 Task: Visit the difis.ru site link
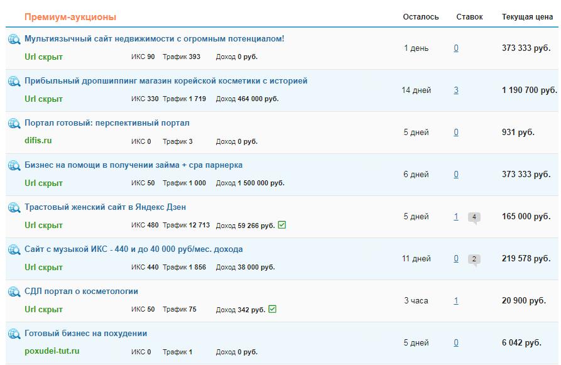[38, 141]
